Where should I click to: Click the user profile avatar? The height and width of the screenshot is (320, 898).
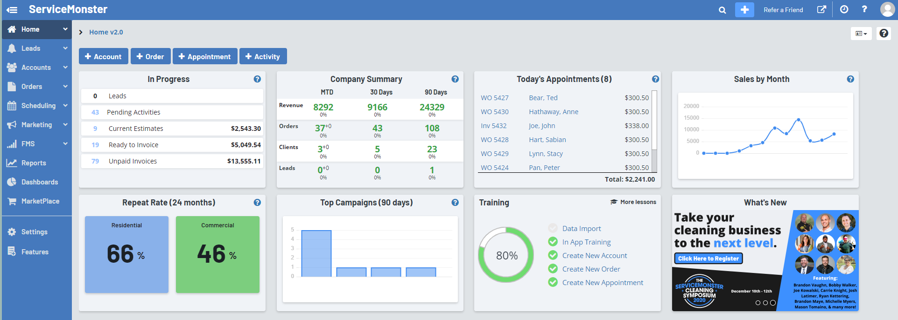point(887,9)
